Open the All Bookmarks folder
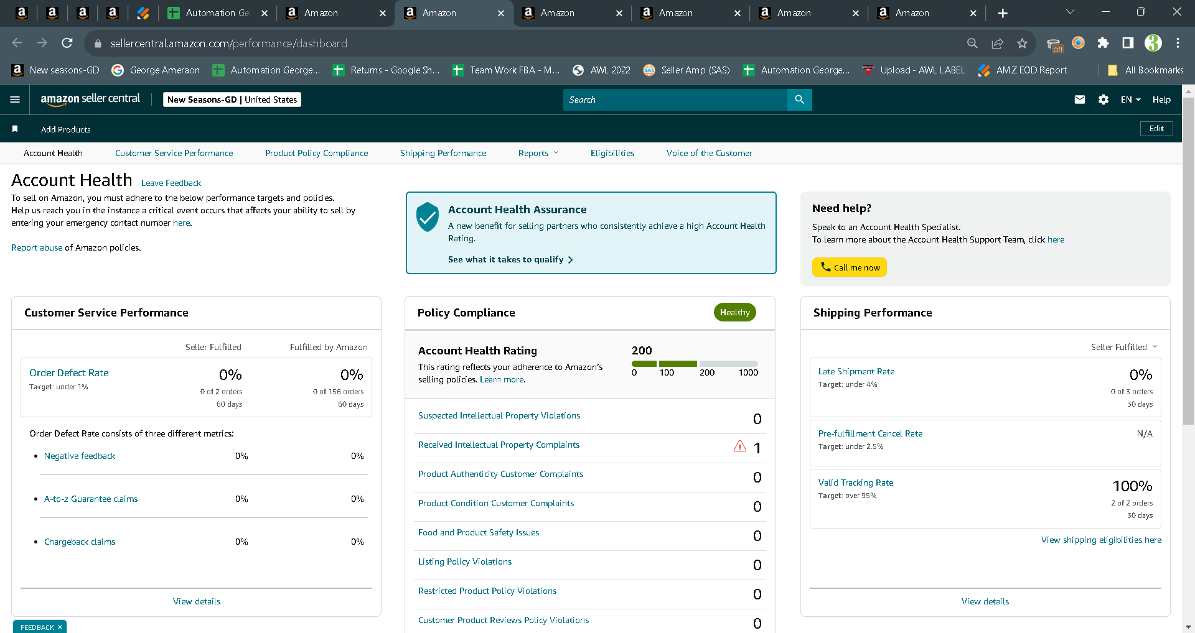This screenshot has width=1195, height=633. [1146, 70]
